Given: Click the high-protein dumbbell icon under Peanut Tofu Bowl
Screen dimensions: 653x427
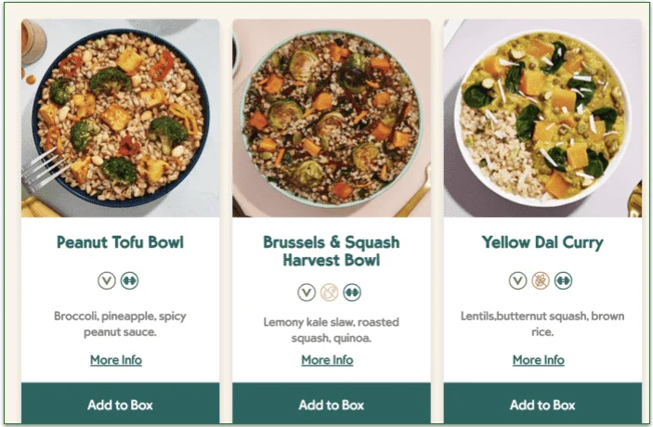Looking at the screenshot, I should (x=129, y=280).
